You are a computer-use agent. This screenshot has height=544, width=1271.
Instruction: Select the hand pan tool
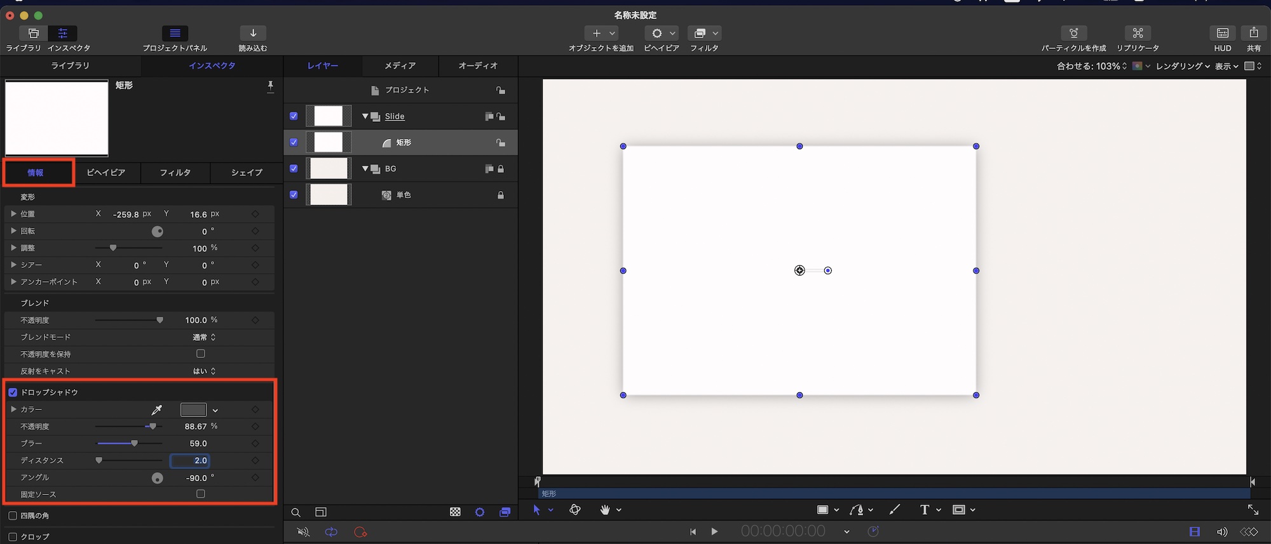click(x=604, y=510)
